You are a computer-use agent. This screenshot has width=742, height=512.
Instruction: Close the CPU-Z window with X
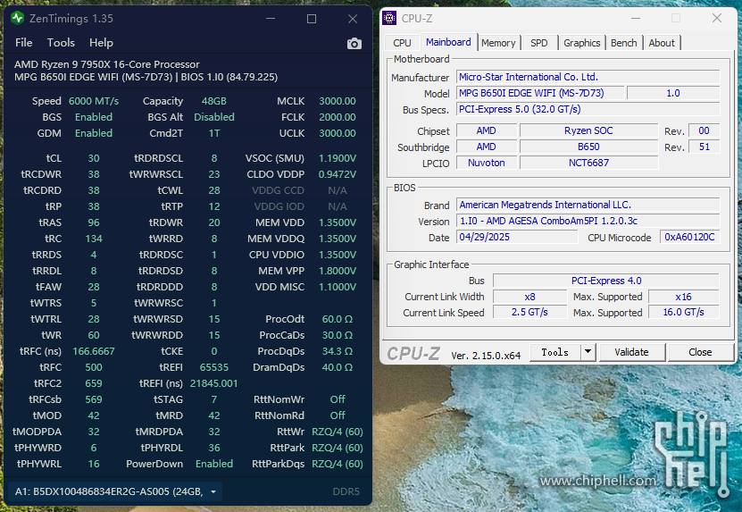(x=717, y=19)
